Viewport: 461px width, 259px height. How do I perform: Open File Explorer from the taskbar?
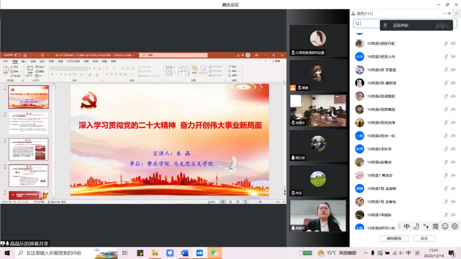(x=154, y=253)
